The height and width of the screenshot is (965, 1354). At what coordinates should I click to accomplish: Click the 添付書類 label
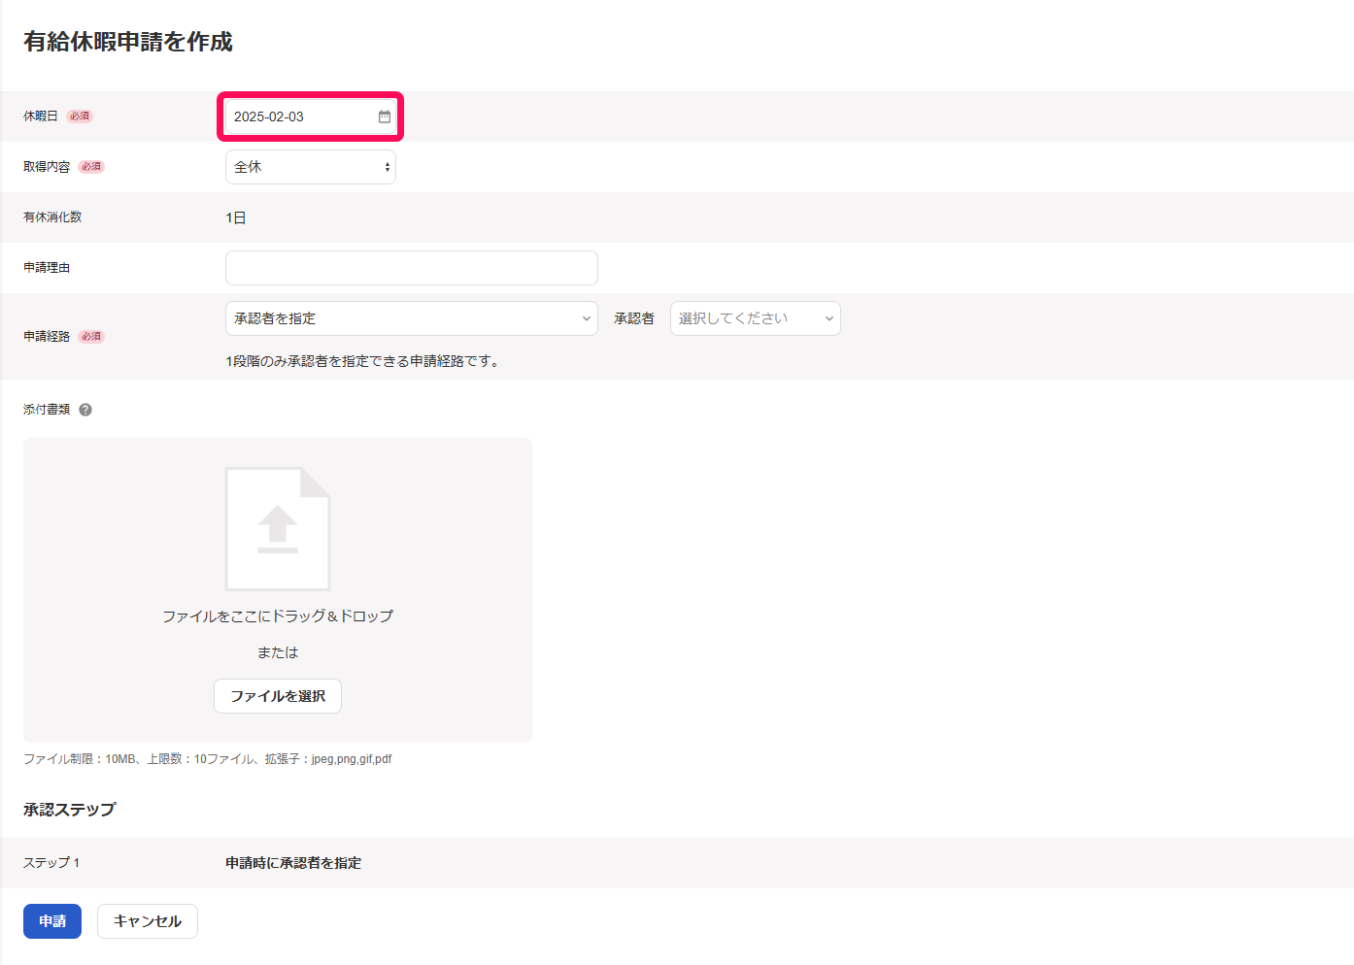(x=47, y=410)
